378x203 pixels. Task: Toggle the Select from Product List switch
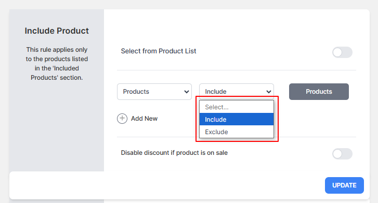click(342, 52)
